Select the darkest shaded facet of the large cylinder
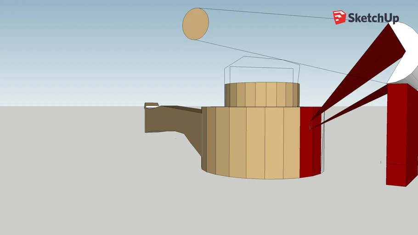Viewport: 418px width, 235px height. click(203, 138)
